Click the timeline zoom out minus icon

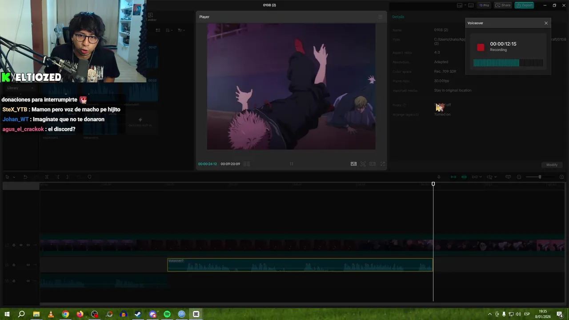tap(519, 177)
